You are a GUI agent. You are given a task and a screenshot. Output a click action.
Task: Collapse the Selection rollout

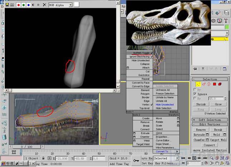tap(210, 79)
